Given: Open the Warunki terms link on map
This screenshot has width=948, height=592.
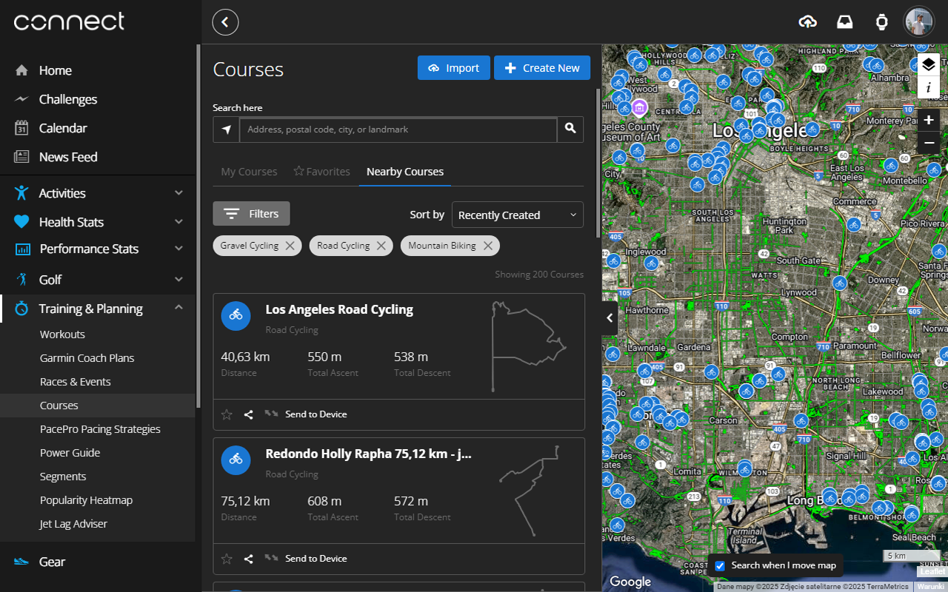Looking at the screenshot, I should coord(931,587).
